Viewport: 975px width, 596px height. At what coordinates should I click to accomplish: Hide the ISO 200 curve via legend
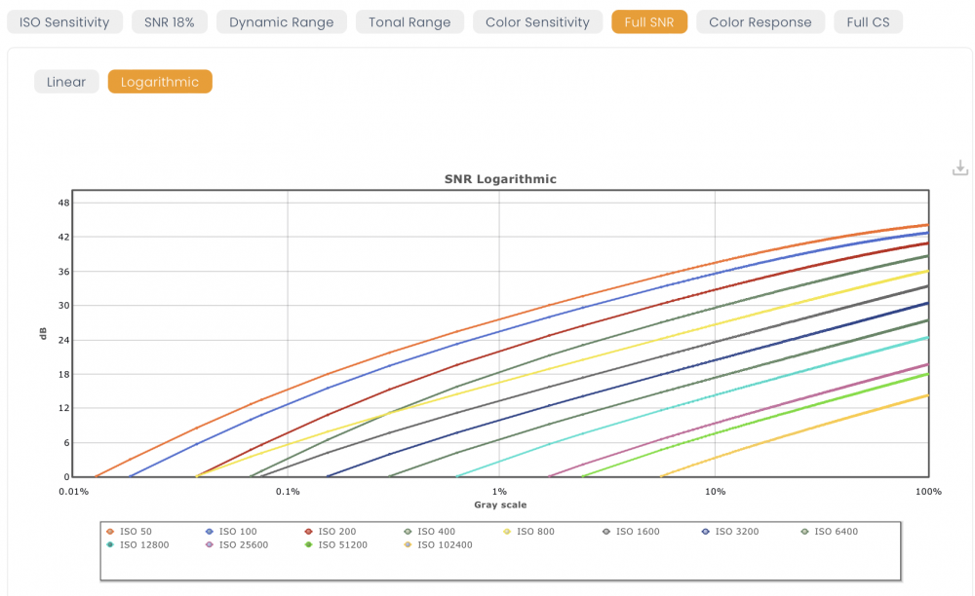pos(331,532)
